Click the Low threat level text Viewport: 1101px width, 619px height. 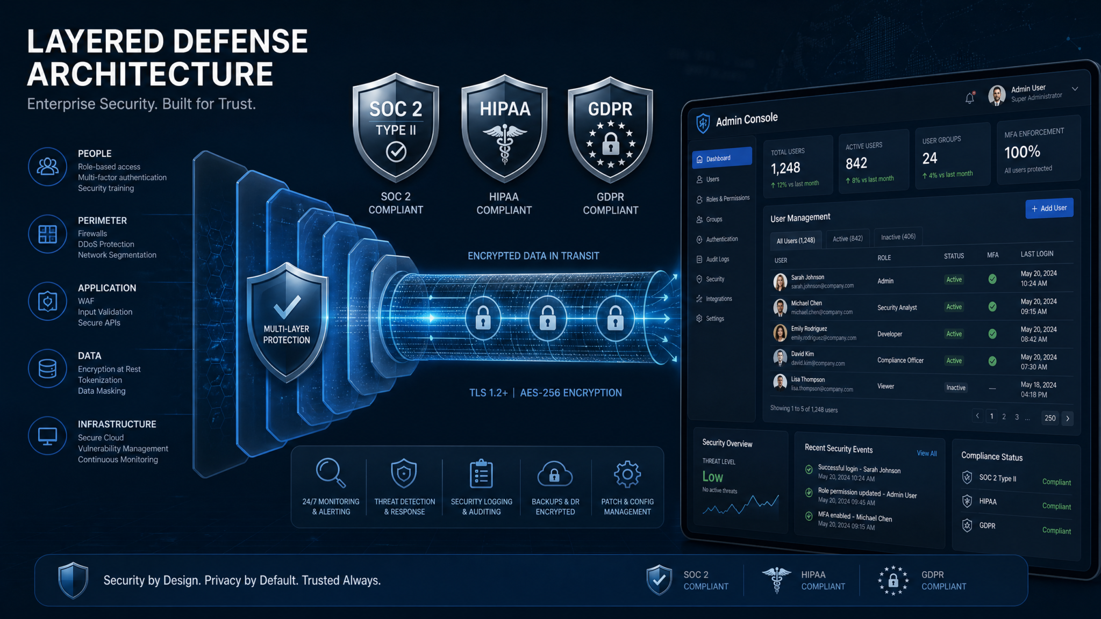point(712,477)
